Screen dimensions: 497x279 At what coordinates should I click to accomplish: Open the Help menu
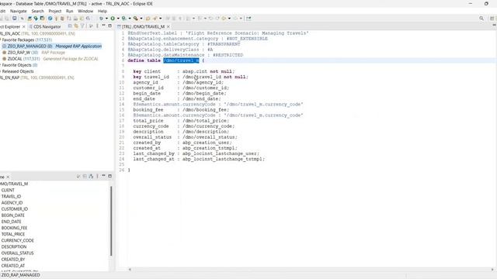click(x=103, y=11)
